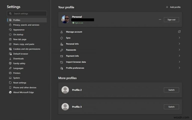Image resolution: width=192 pixels, height=120 pixels.
Task: Click the Profile 3 name text
Action: [x=77, y=107]
